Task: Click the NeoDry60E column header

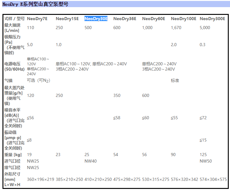Action: [x=154, y=19]
